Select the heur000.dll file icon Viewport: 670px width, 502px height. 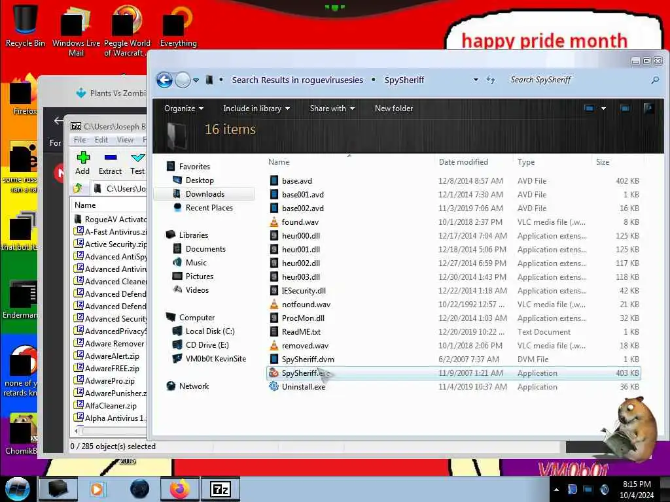coord(274,235)
